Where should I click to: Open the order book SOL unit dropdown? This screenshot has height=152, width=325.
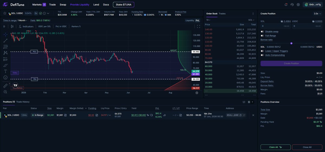(252, 20)
